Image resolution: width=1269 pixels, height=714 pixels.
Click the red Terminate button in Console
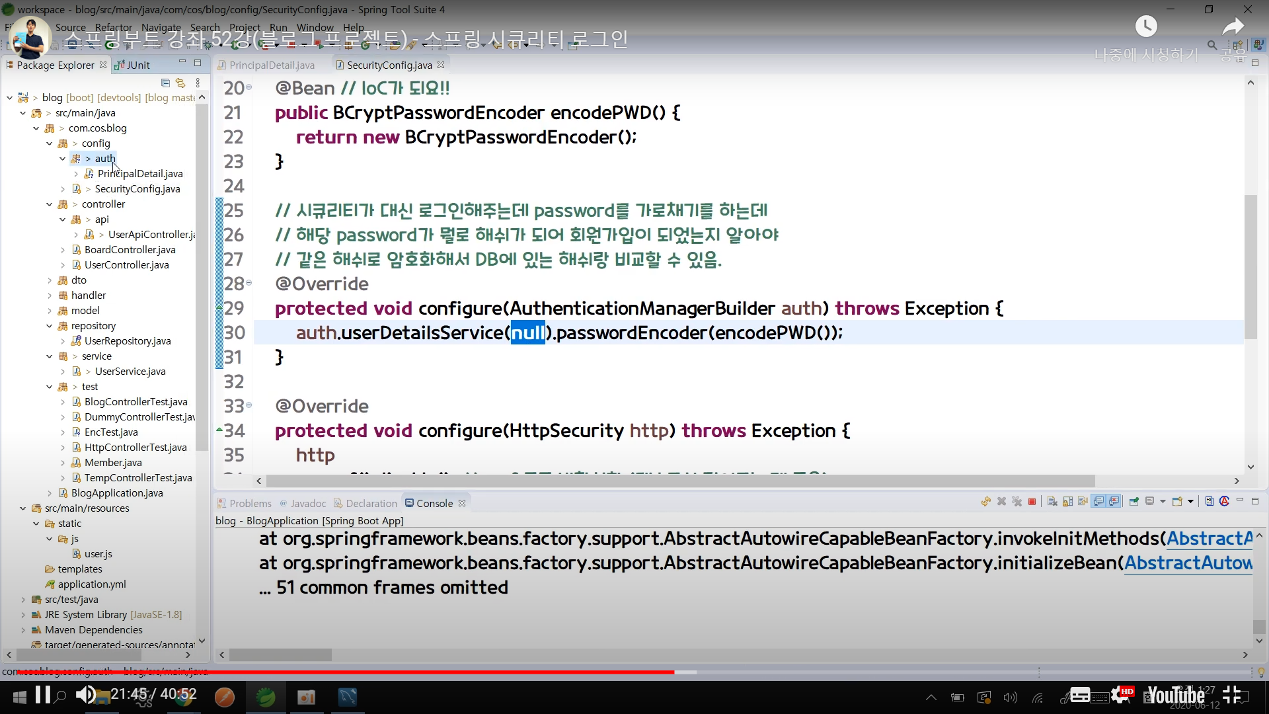(1032, 502)
